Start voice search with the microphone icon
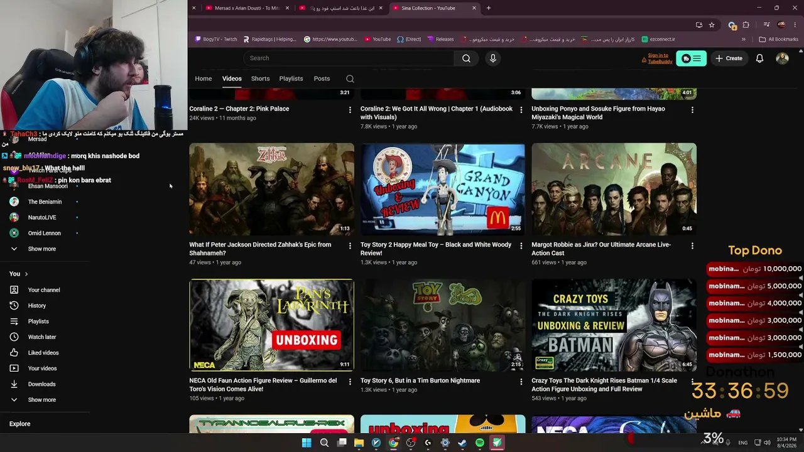The width and height of the screenshot is (804, 452). [492, 58]
